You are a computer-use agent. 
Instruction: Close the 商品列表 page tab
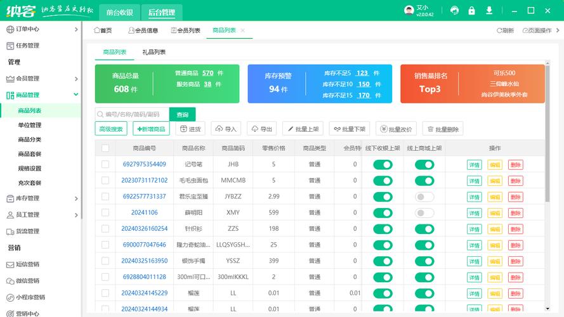(x=243, y=30)
